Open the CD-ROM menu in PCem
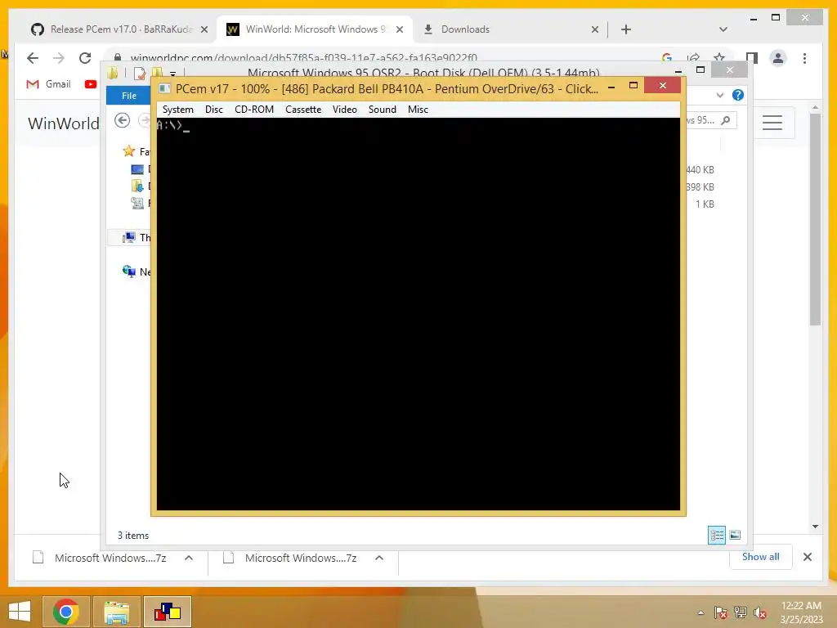 pos(254,110)
